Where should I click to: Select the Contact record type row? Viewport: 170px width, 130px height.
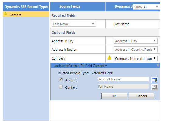tap(26, 14)
